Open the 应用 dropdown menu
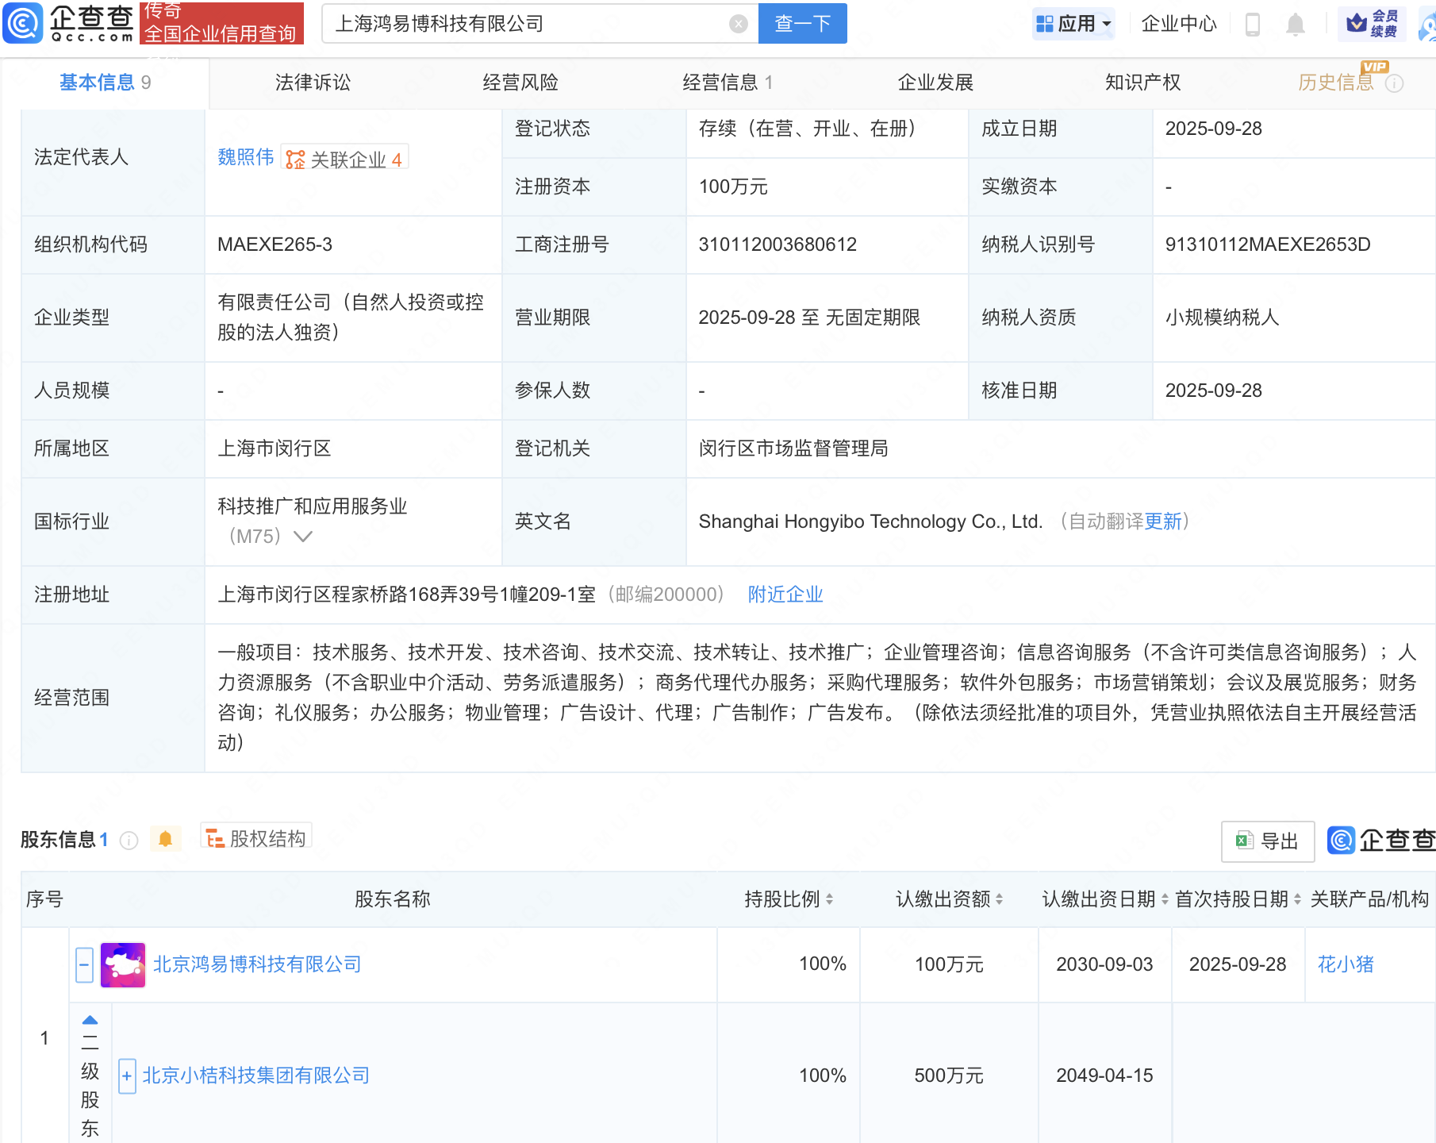This screenshot has width=1436, height=1143. [1073, 24]
